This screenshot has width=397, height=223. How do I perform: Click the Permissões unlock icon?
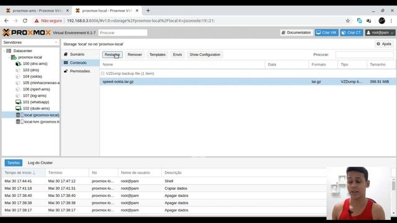(66, 71)
